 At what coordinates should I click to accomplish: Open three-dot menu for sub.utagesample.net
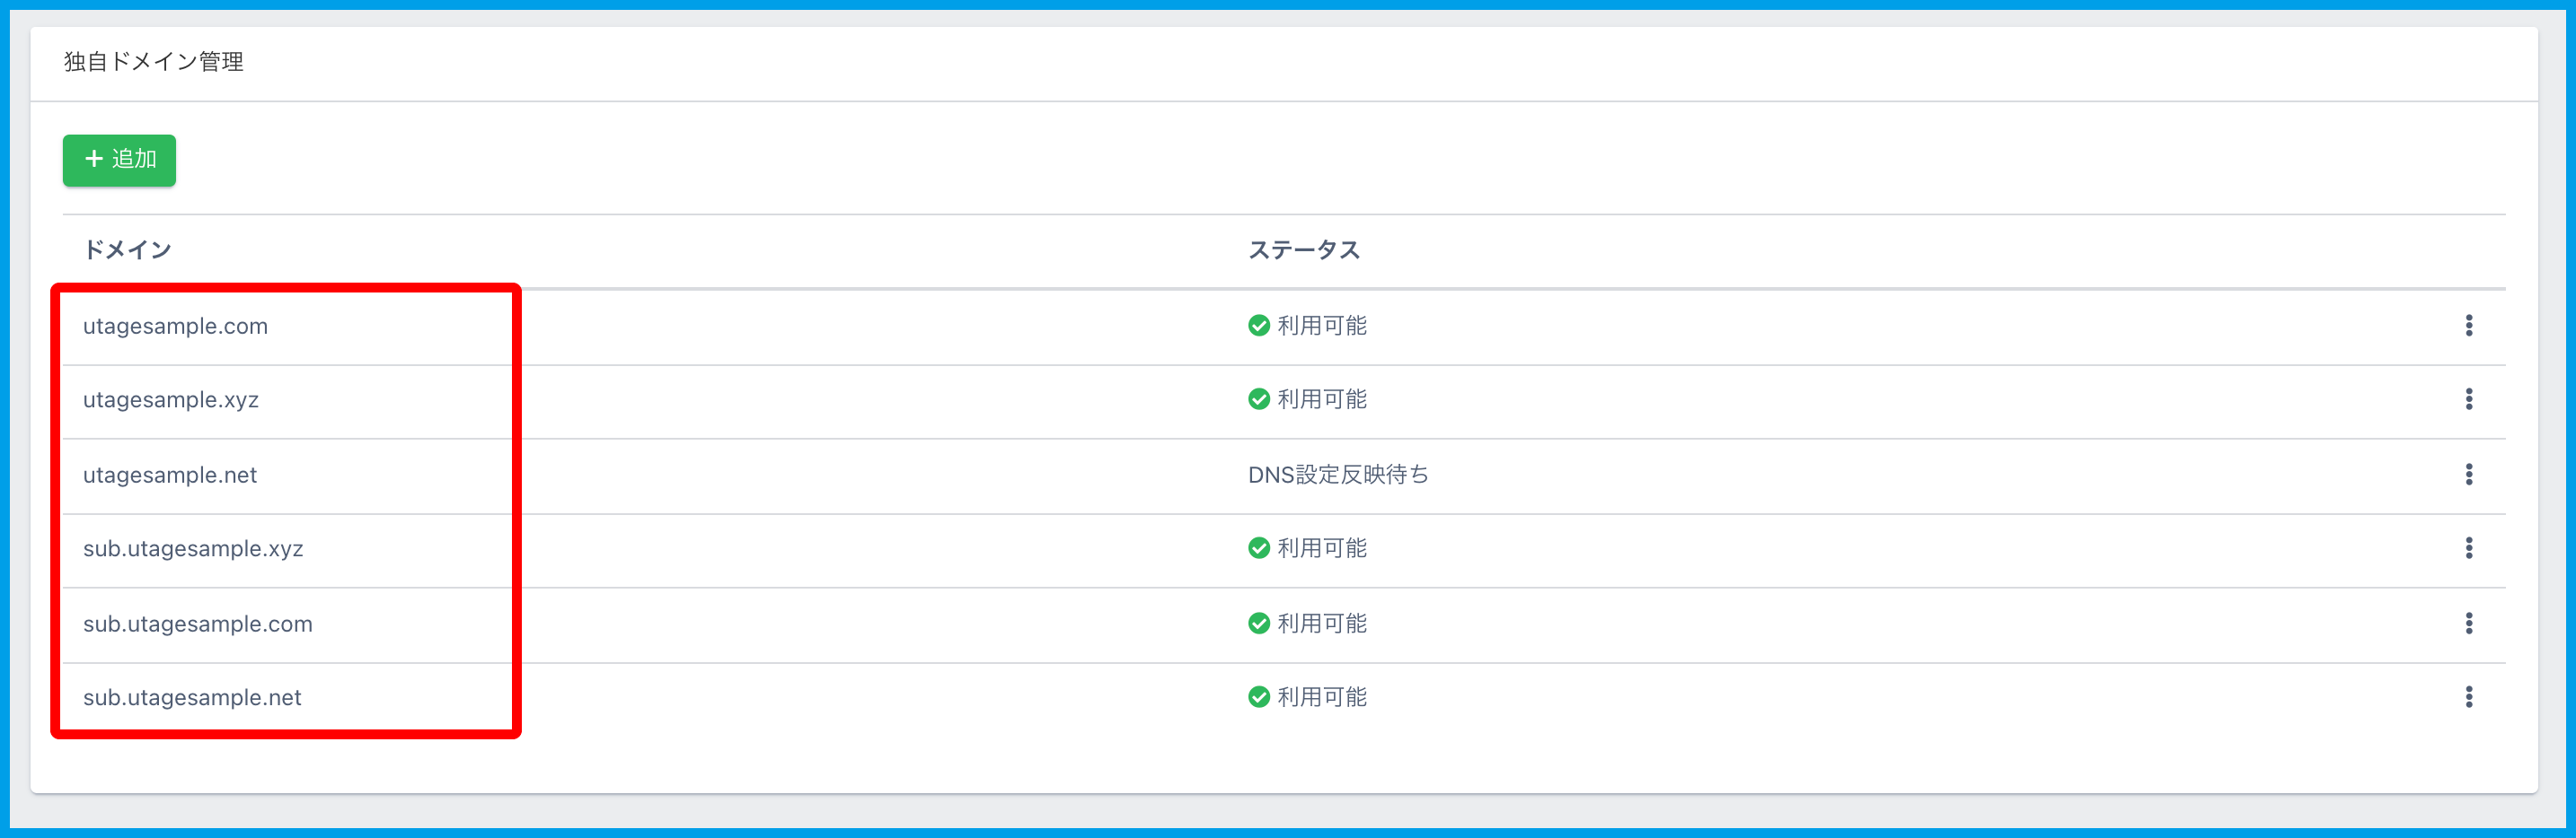pos(2468,697)
